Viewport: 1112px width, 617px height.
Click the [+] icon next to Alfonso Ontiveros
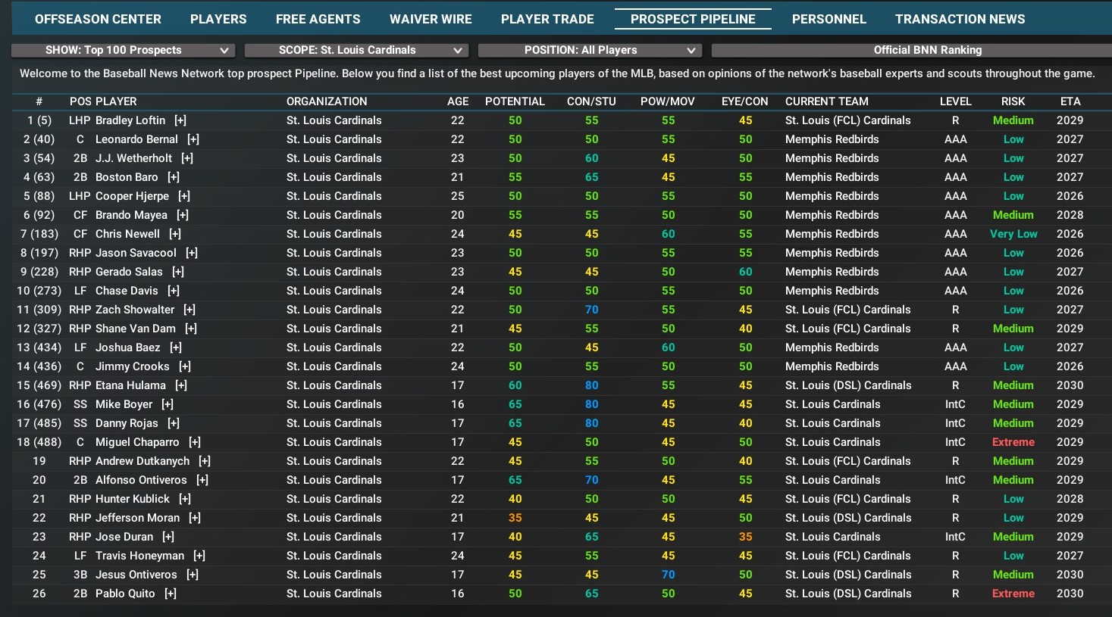(x=202, y=480)
